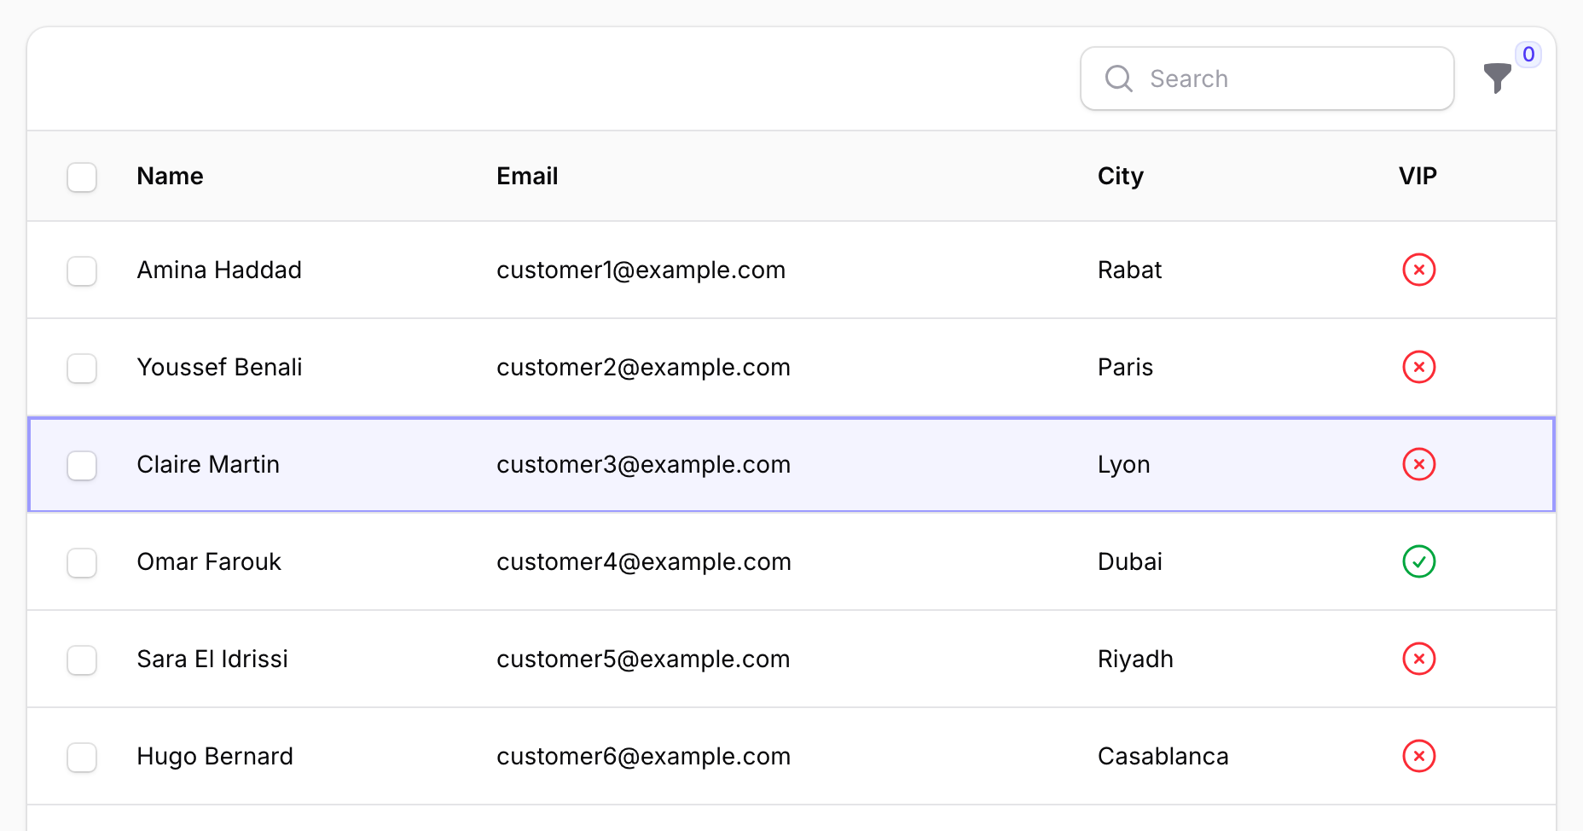This screenshot has width=1583, height=831.
Task: Click the name Hugo Bernard
Action: click(215, 756)
